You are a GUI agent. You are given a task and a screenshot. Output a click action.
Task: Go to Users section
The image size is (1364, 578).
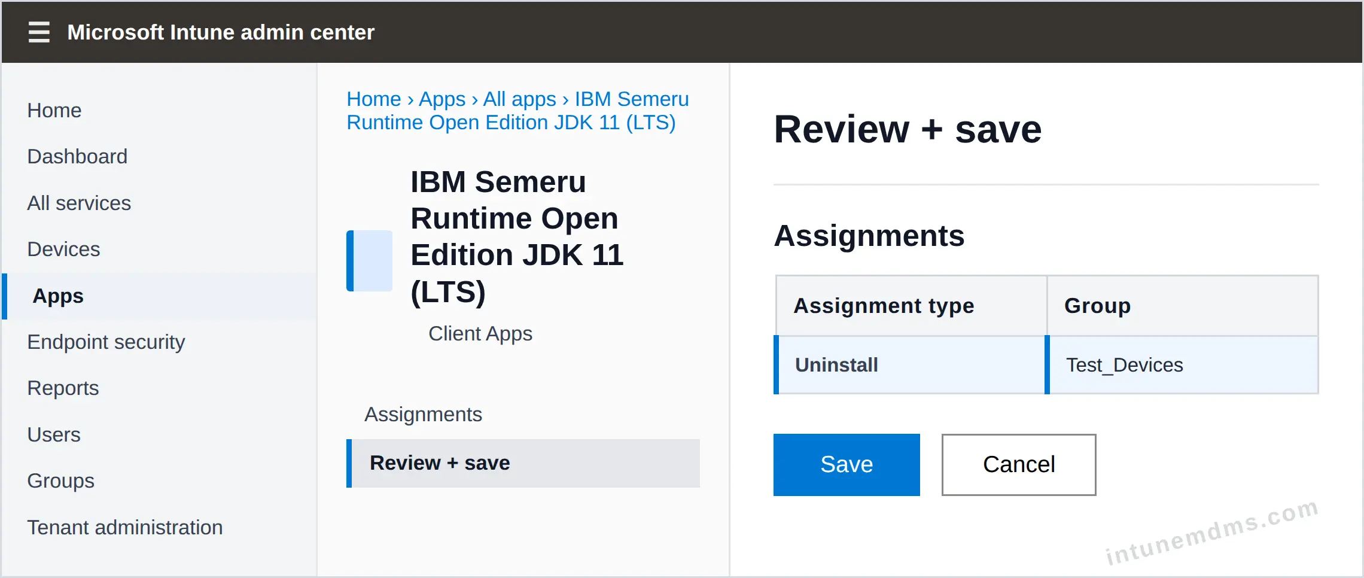pos(54,435)
